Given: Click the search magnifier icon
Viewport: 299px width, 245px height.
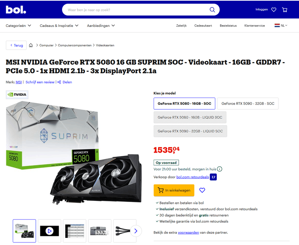Looking at the screenshot, I should pyautogui.click(x=212, y=10).
